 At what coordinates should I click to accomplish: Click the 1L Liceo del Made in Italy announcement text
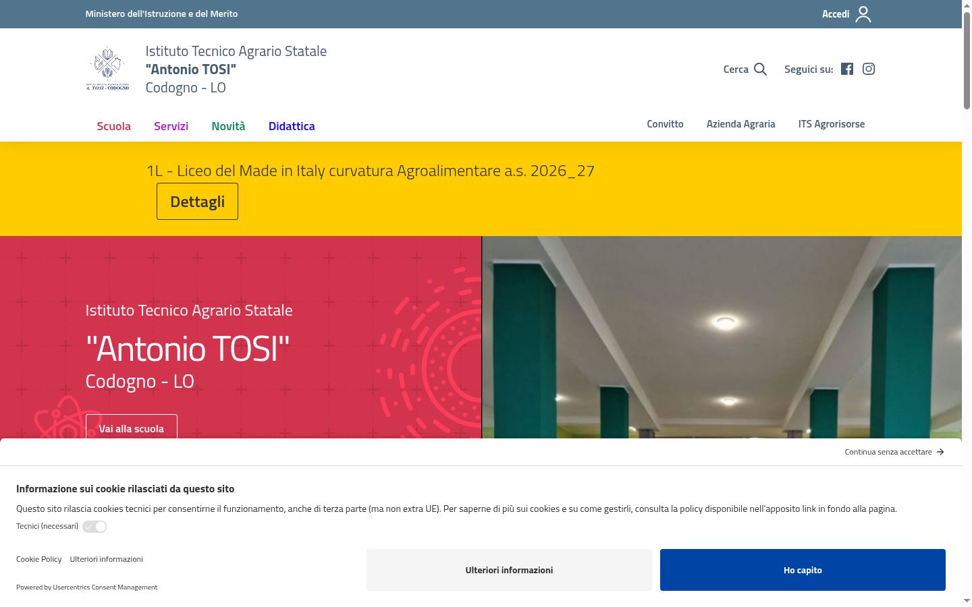[x=371, y=171]
